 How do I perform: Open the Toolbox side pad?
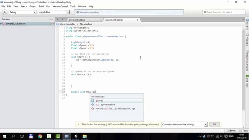(x=247, y=24)
